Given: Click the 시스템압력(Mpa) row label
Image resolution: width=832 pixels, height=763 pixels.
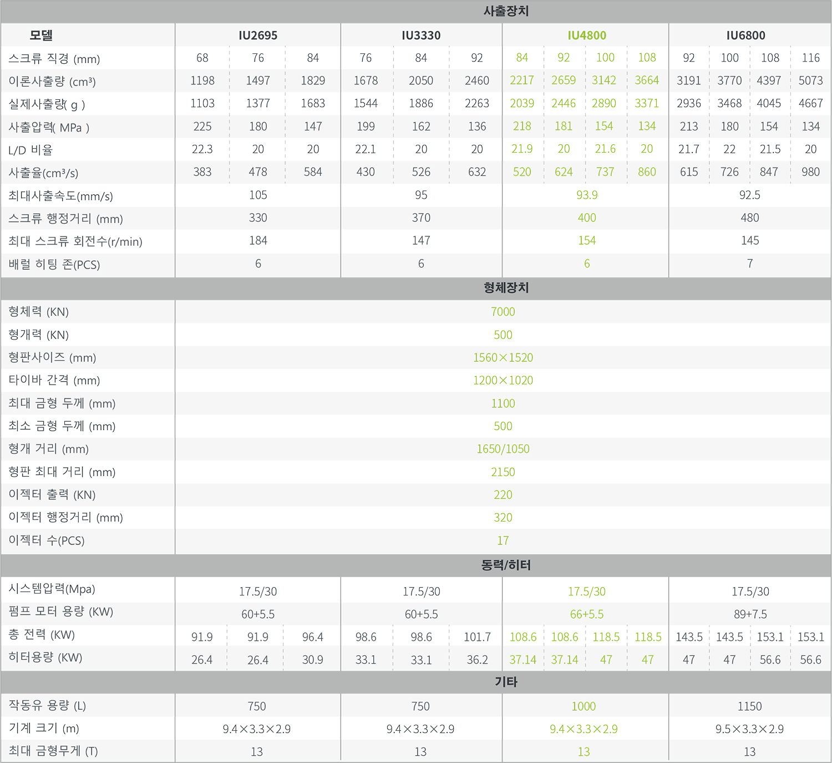Looking at the screenshot, I should [x=52, y=589].
